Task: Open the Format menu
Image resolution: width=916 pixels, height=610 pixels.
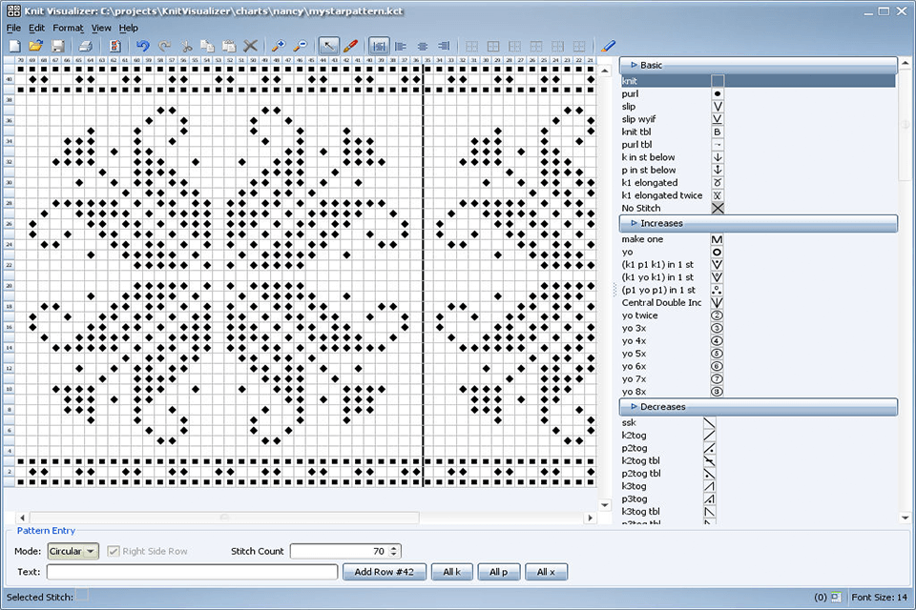Action: coord(67,28)
